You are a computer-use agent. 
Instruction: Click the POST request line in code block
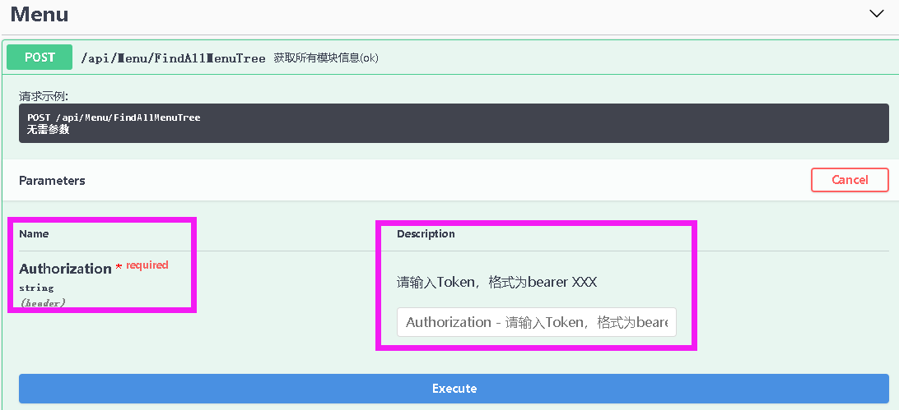pos(114,117)
